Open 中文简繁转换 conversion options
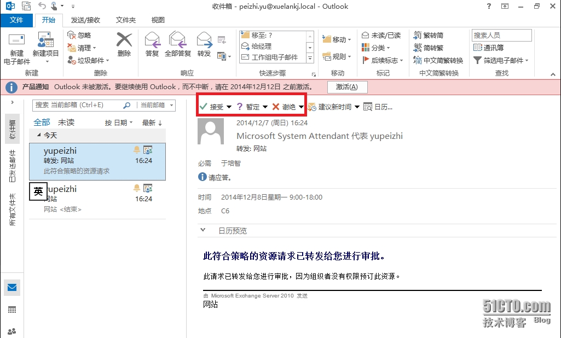The height and width of the screenshot is (338, 561). point(438,60)
